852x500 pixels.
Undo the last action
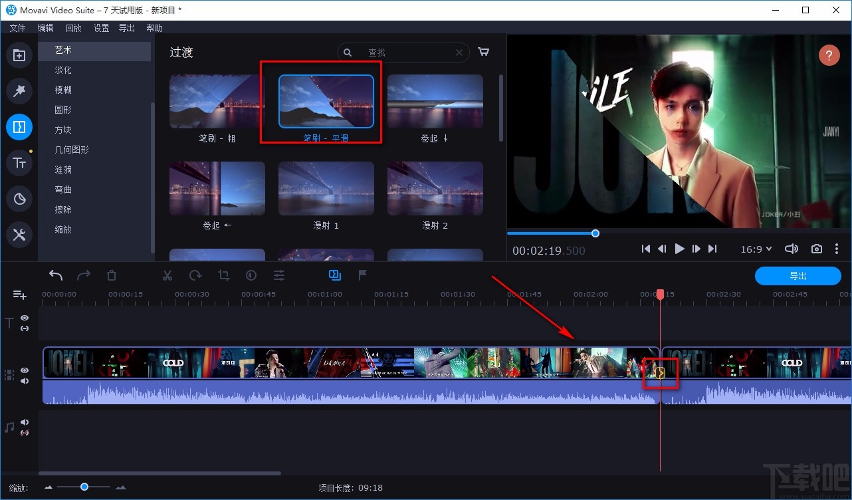(x=56, y=275)
